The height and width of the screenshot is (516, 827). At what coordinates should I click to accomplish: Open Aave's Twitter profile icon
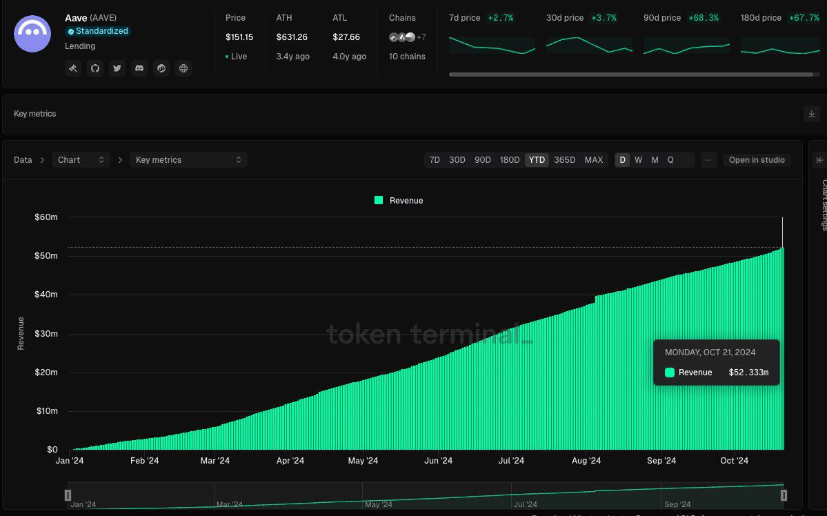tap(117, 68)
